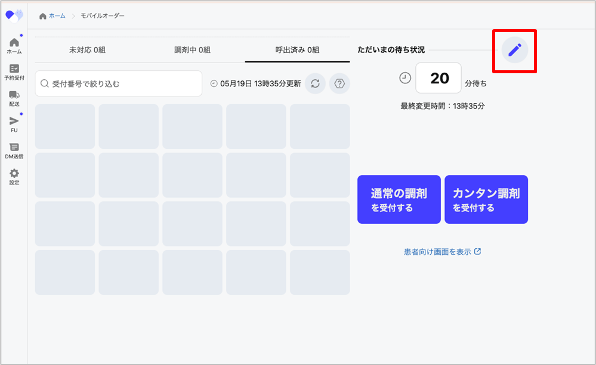Viewport: 596px width, 365px height.
Task: Open DM送信 in the sidebar
Action: (x=14, y=151)
